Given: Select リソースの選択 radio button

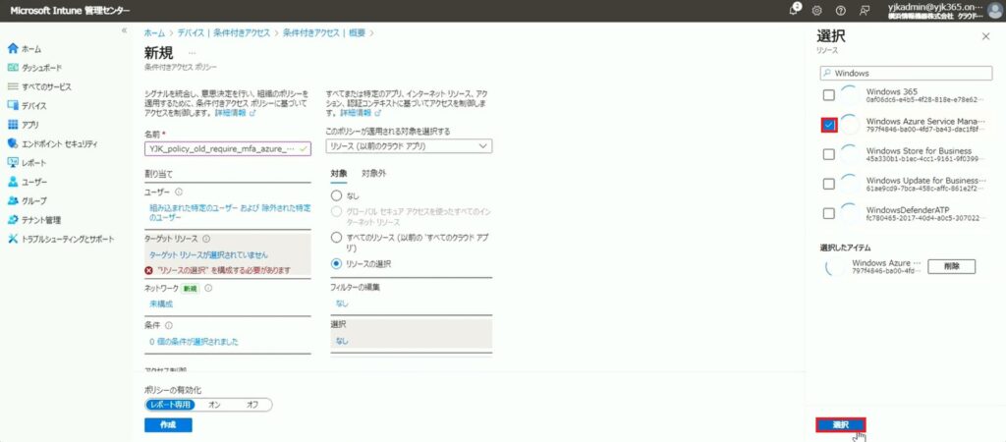Looking at the screenshot, I should point(336,263).
